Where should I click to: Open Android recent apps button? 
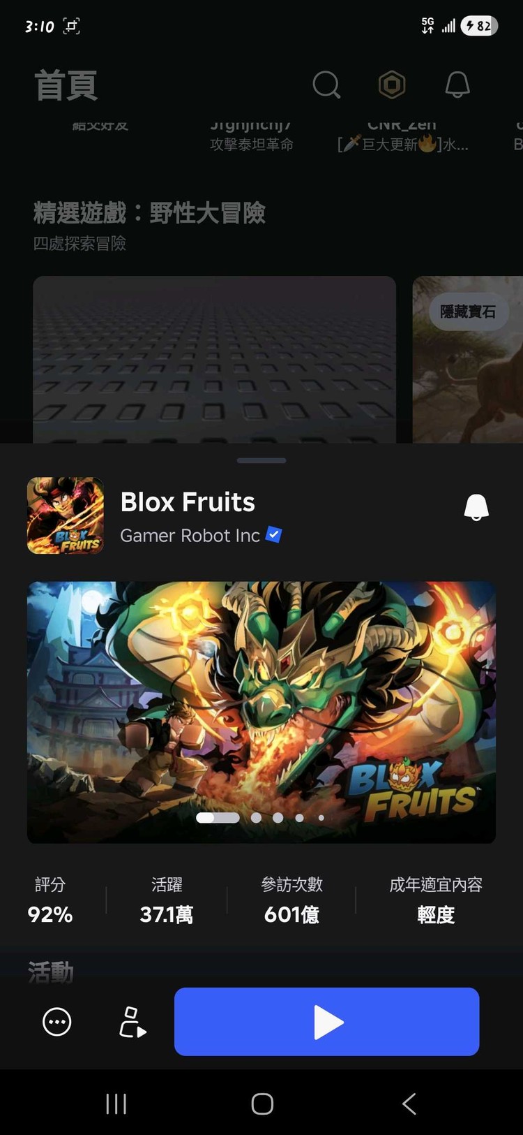(x=116, y=1104)
